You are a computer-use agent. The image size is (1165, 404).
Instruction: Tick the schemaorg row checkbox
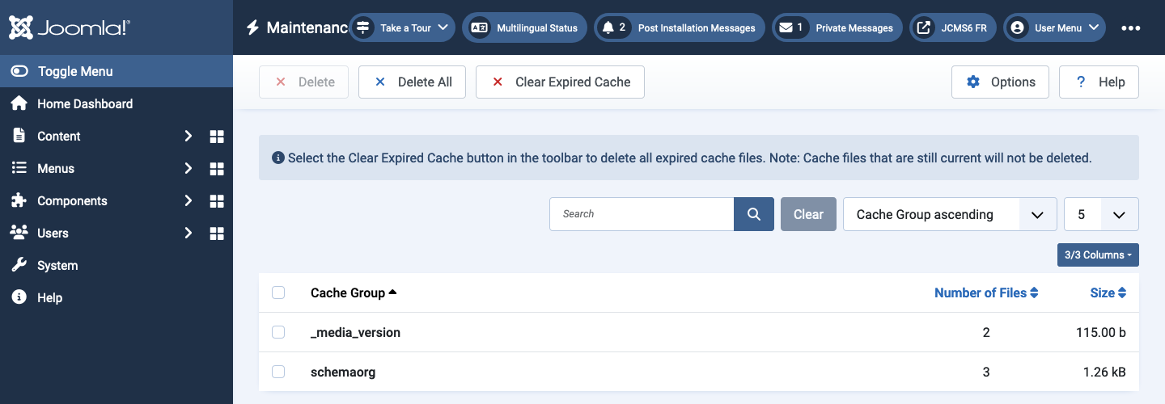click(x=278, y=372)
